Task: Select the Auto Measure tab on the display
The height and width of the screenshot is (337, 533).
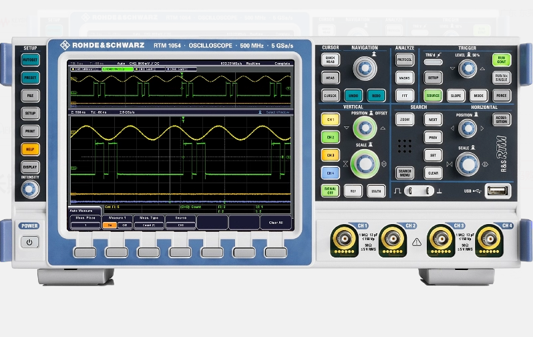Action: tap(84, 211)
